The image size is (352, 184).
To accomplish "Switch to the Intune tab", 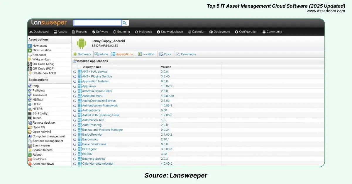I will 101,54.
